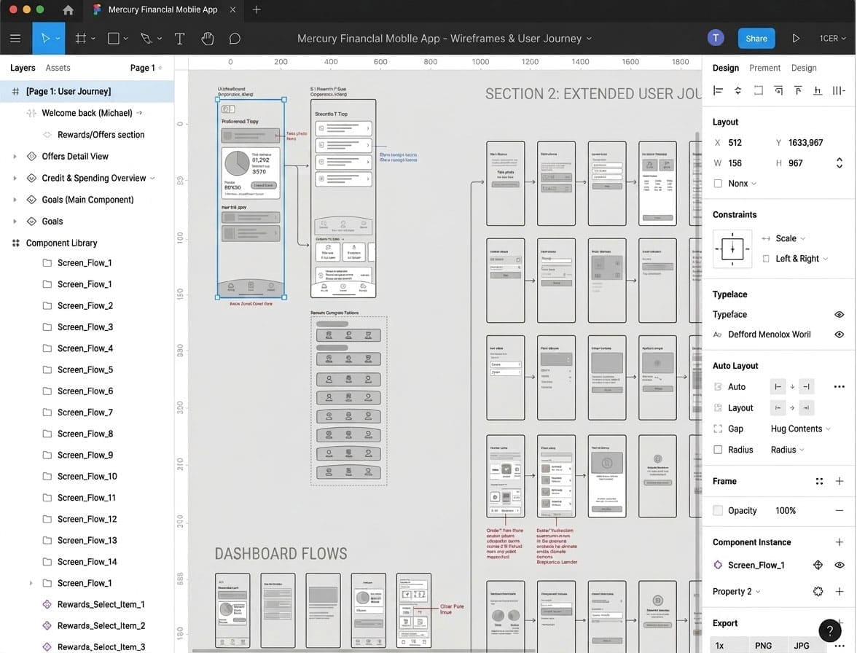Click the align top icon

point(798,90)
